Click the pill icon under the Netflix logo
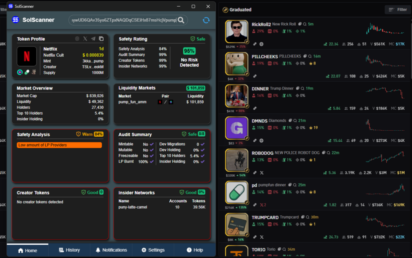Image resolution: width=412 pixels, height=258 pixels. pos(27,72)
